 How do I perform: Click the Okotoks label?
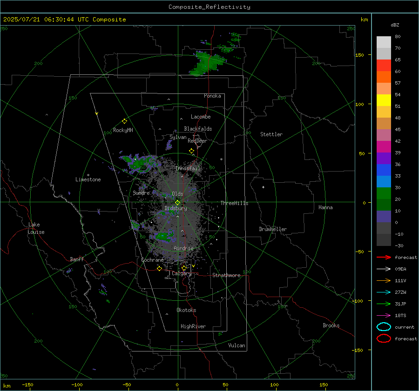(x=186, y=310)
